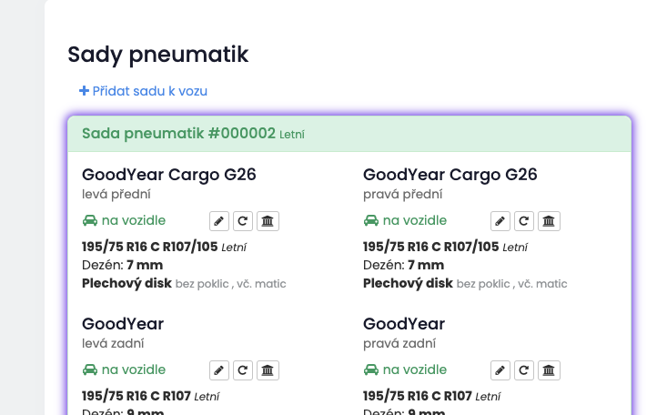Click the storage building icon for levá přední
Viewport: 667px width, 415px height.
tap(268, 221)
